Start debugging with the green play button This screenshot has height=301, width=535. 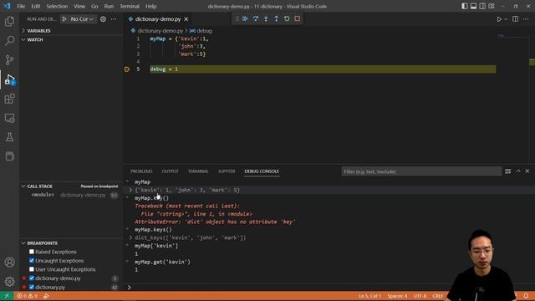tap(64, 19)
